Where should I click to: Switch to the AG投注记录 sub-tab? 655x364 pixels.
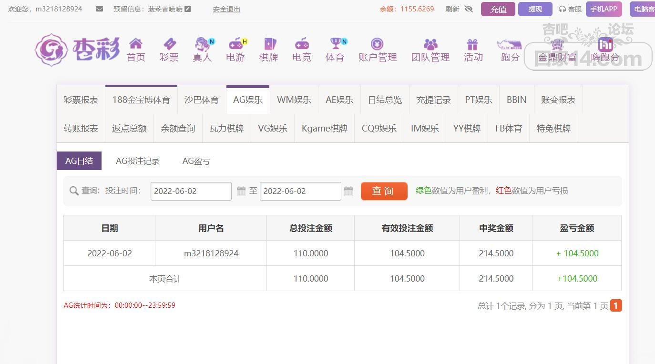pos(138,161)
